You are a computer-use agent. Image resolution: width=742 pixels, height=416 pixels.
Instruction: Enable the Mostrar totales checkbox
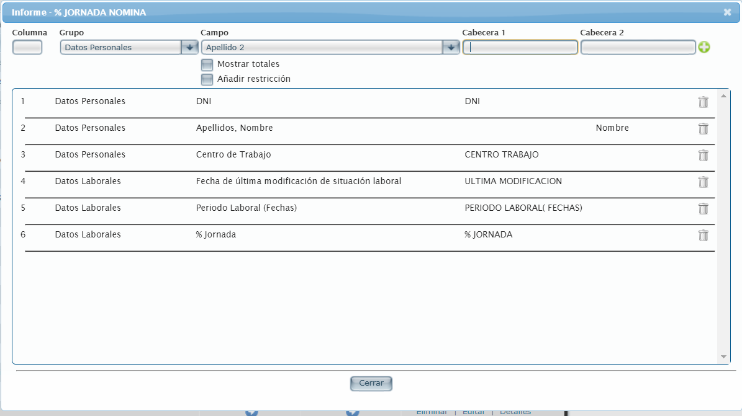click(207, 64)
